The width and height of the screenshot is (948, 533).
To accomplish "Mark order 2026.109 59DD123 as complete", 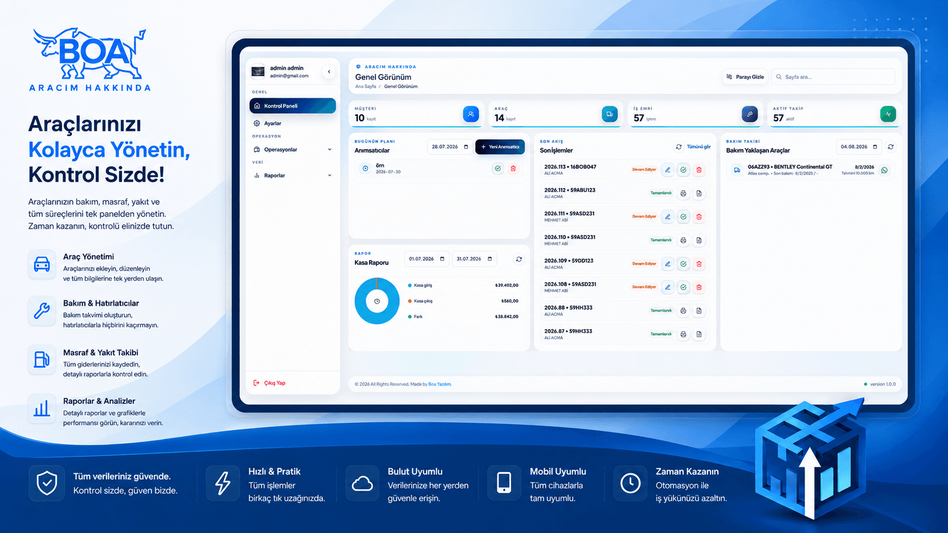I will pos(683,263).
